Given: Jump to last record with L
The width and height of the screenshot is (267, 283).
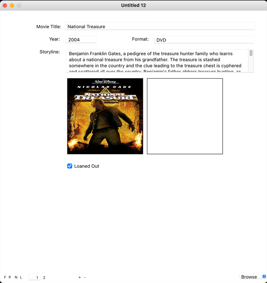Looking at the screenshot, I should pyautogui.click(x=21, y=277).
